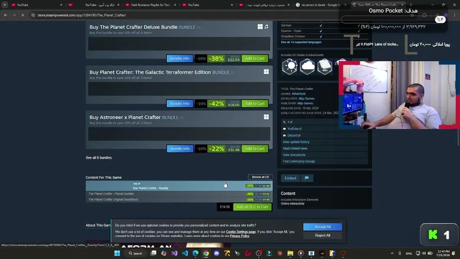Screen dimensions: 460x259
Task: Click the browser back arrow
Action: point(5,15)
